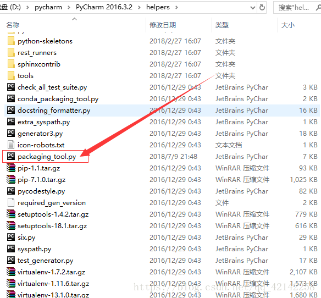Select the file name icon-robots.txt
The height and width of the screenshot is (298, 321).
pyautogui.click(x=41, y=145)
